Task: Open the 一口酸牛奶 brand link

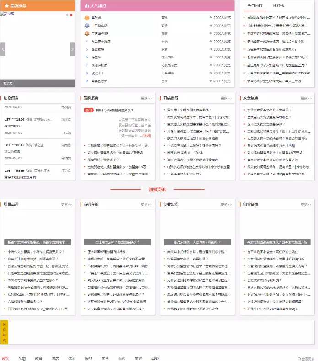Action: (x=99, y=26)
